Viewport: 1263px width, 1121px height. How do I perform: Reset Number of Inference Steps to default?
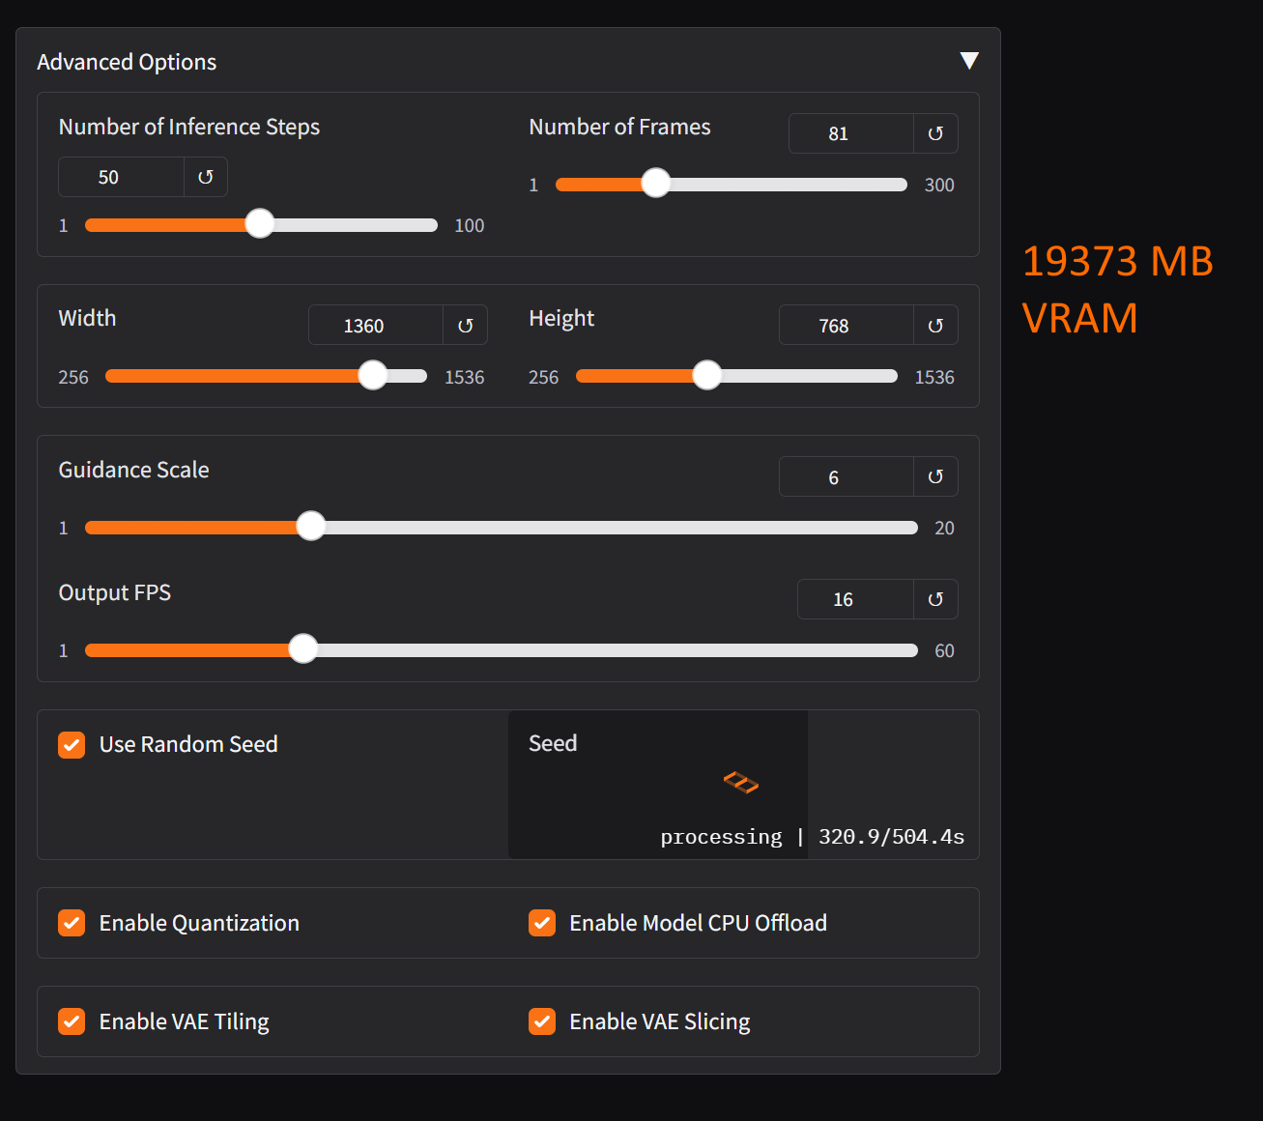206,177
